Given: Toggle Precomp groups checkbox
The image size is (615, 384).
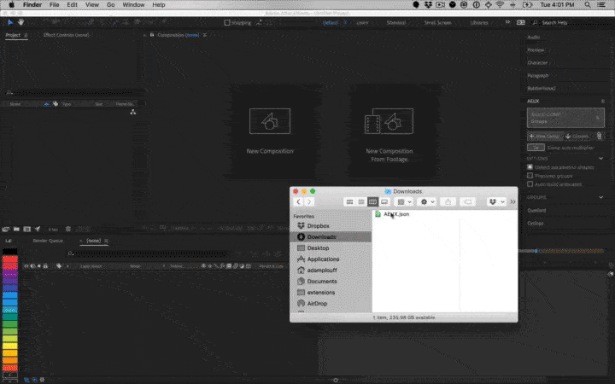Looking at the screenshot, I should coord(530,176).
